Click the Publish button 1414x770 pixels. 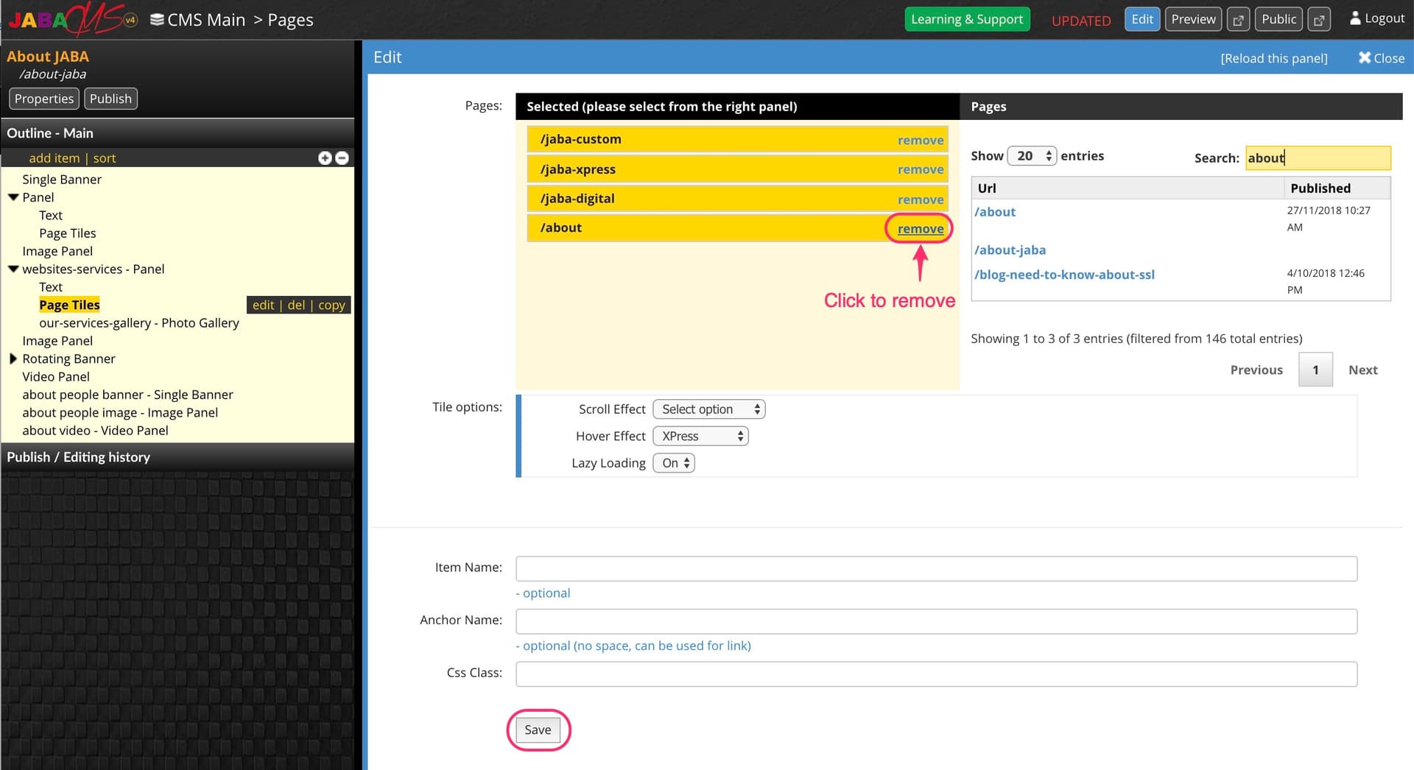click(110, 99)
